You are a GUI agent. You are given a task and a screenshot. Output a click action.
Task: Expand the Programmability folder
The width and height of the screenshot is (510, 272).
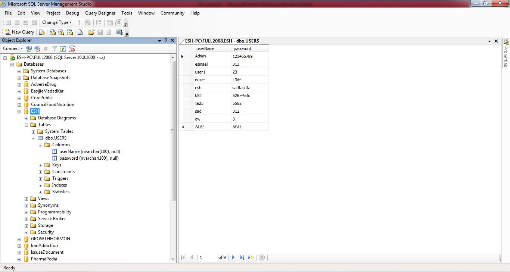(x=26, y=212)
